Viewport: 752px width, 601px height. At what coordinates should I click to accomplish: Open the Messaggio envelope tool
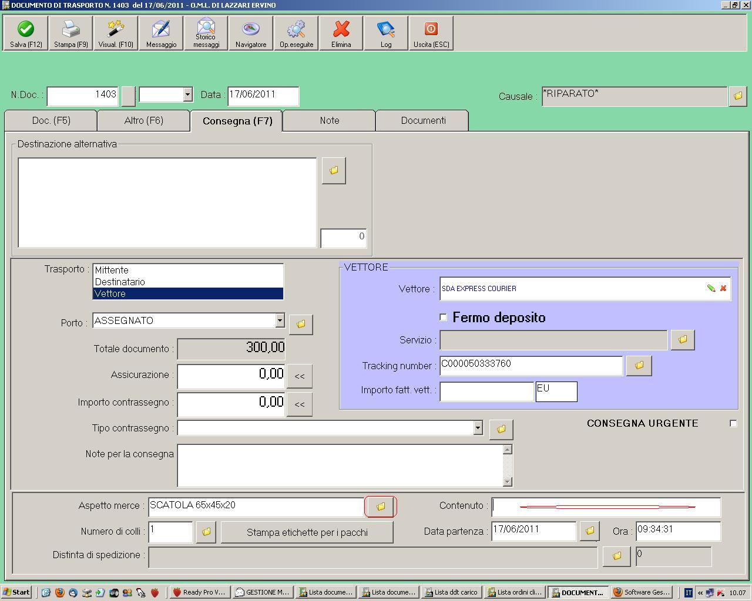[x=161, y=33]
